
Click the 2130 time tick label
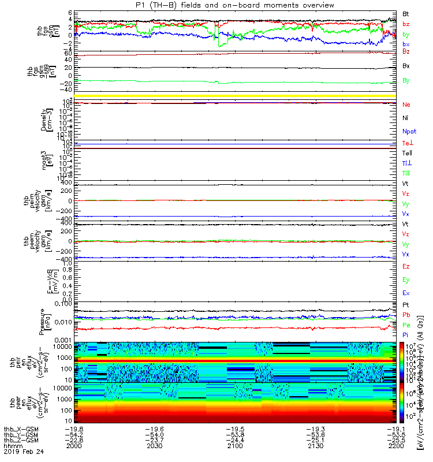pos(315,446)
